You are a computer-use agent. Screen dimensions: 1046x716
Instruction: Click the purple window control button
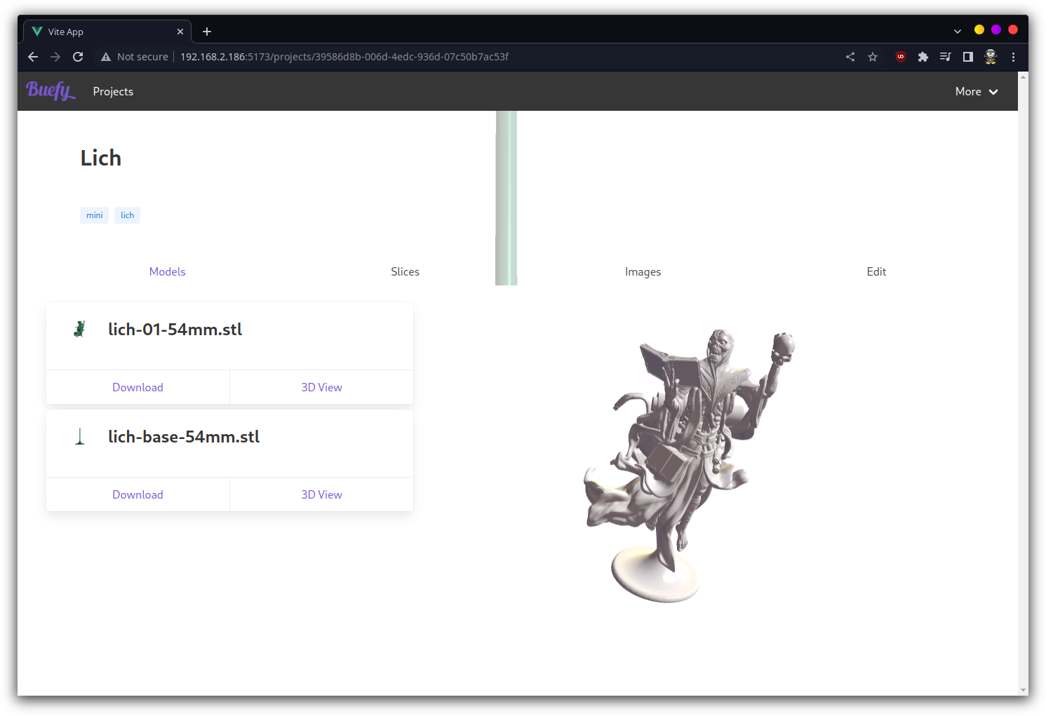click(996, 29)
